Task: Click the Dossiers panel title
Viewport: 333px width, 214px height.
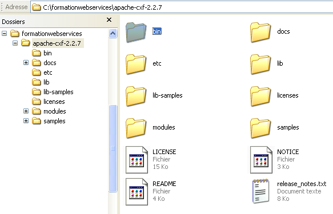Action: [x=13, y=22]
